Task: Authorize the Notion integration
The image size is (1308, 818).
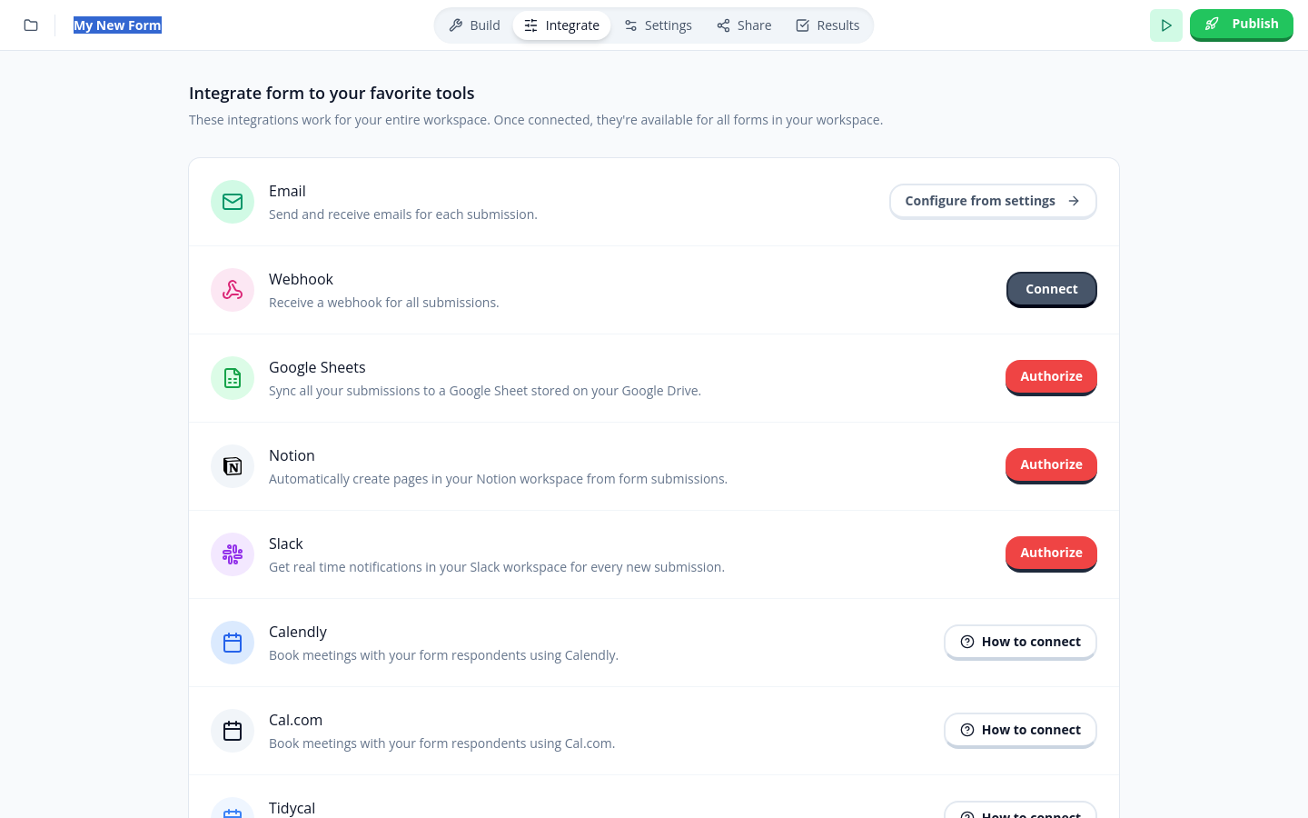Action: tap(1051, 465)
